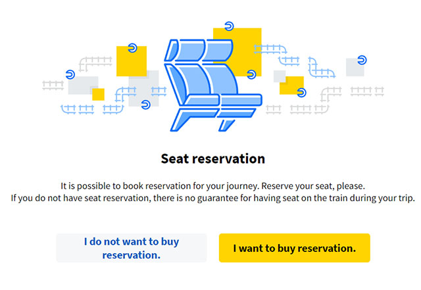Viewport: 421px width, 290px height.
Task: Click the large gray square left of seats
Action: click(x=143, y=88)
